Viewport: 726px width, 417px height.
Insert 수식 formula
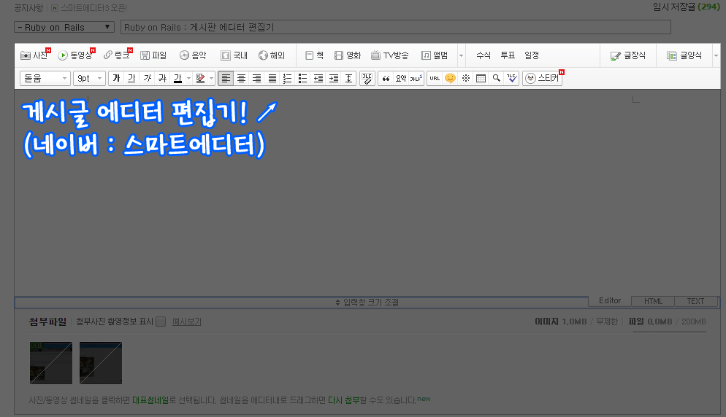tap(484, 55)
